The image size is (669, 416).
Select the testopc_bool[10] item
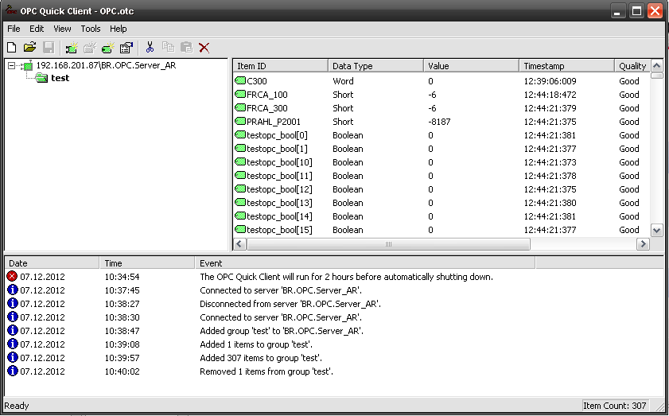pyautogui.click(x=279, y=162)
